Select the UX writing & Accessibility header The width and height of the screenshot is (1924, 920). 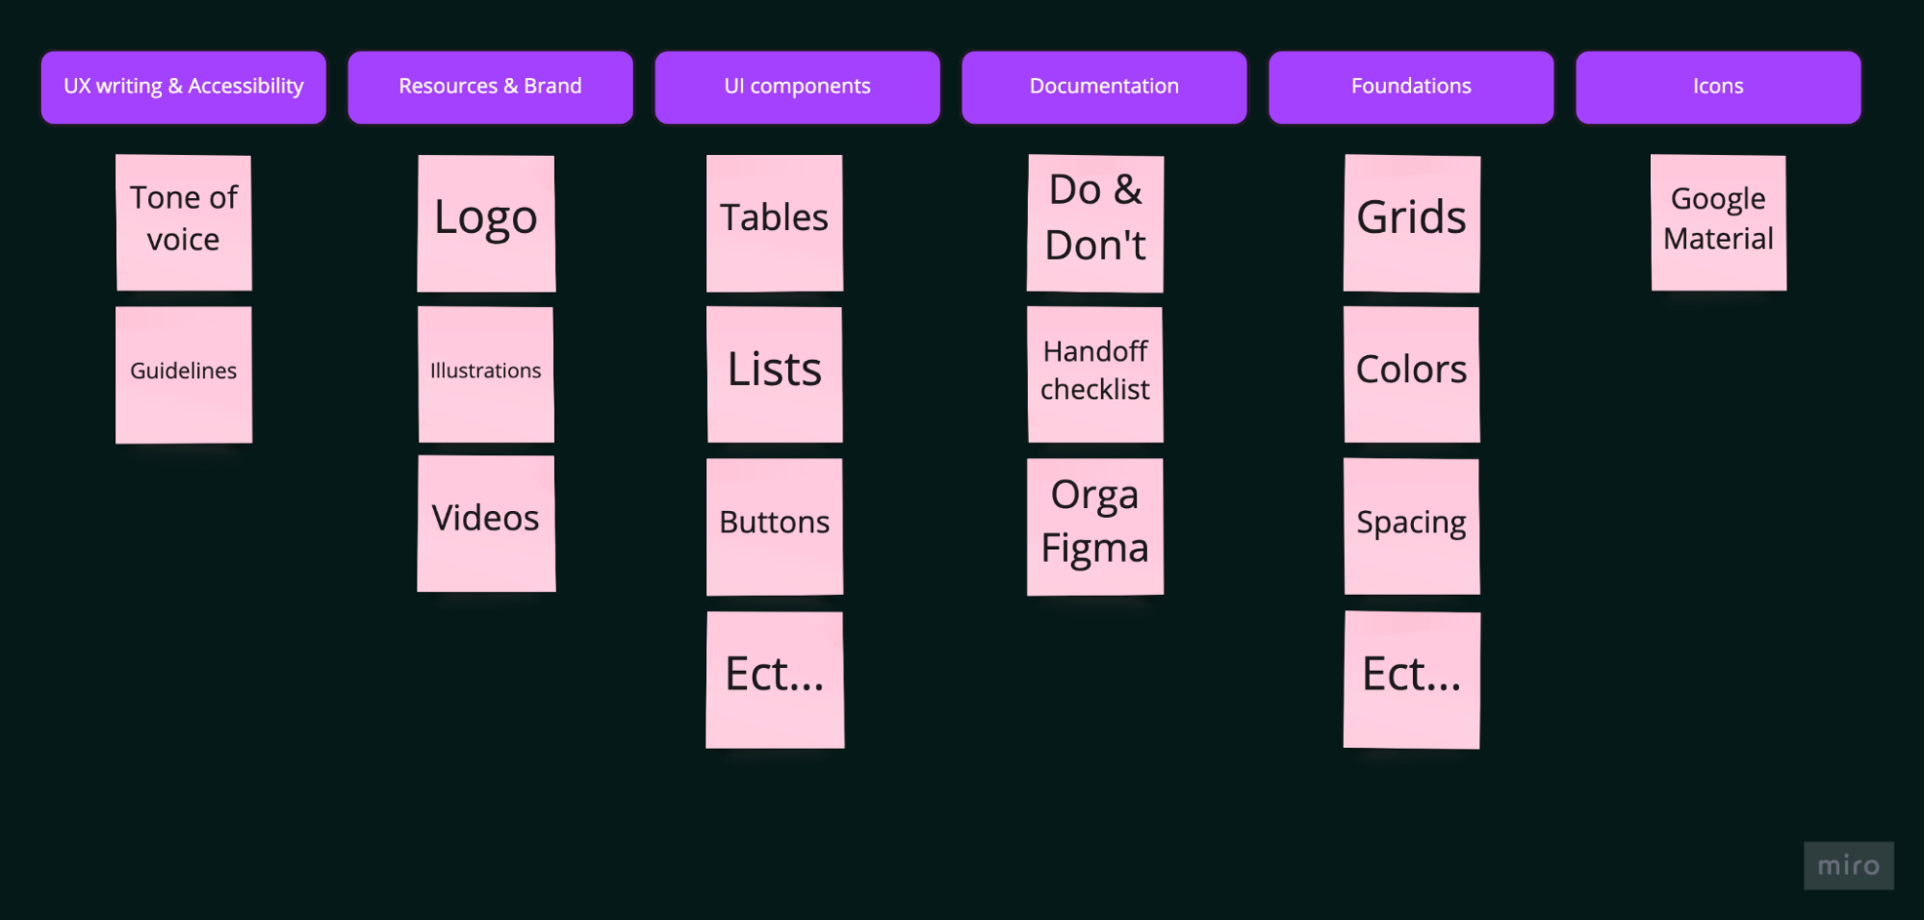(x=184, y=87)
